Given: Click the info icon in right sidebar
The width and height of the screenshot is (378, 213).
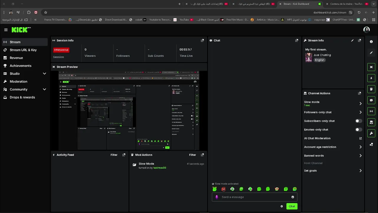Looking at the screenshot, I should pos(371,42).
